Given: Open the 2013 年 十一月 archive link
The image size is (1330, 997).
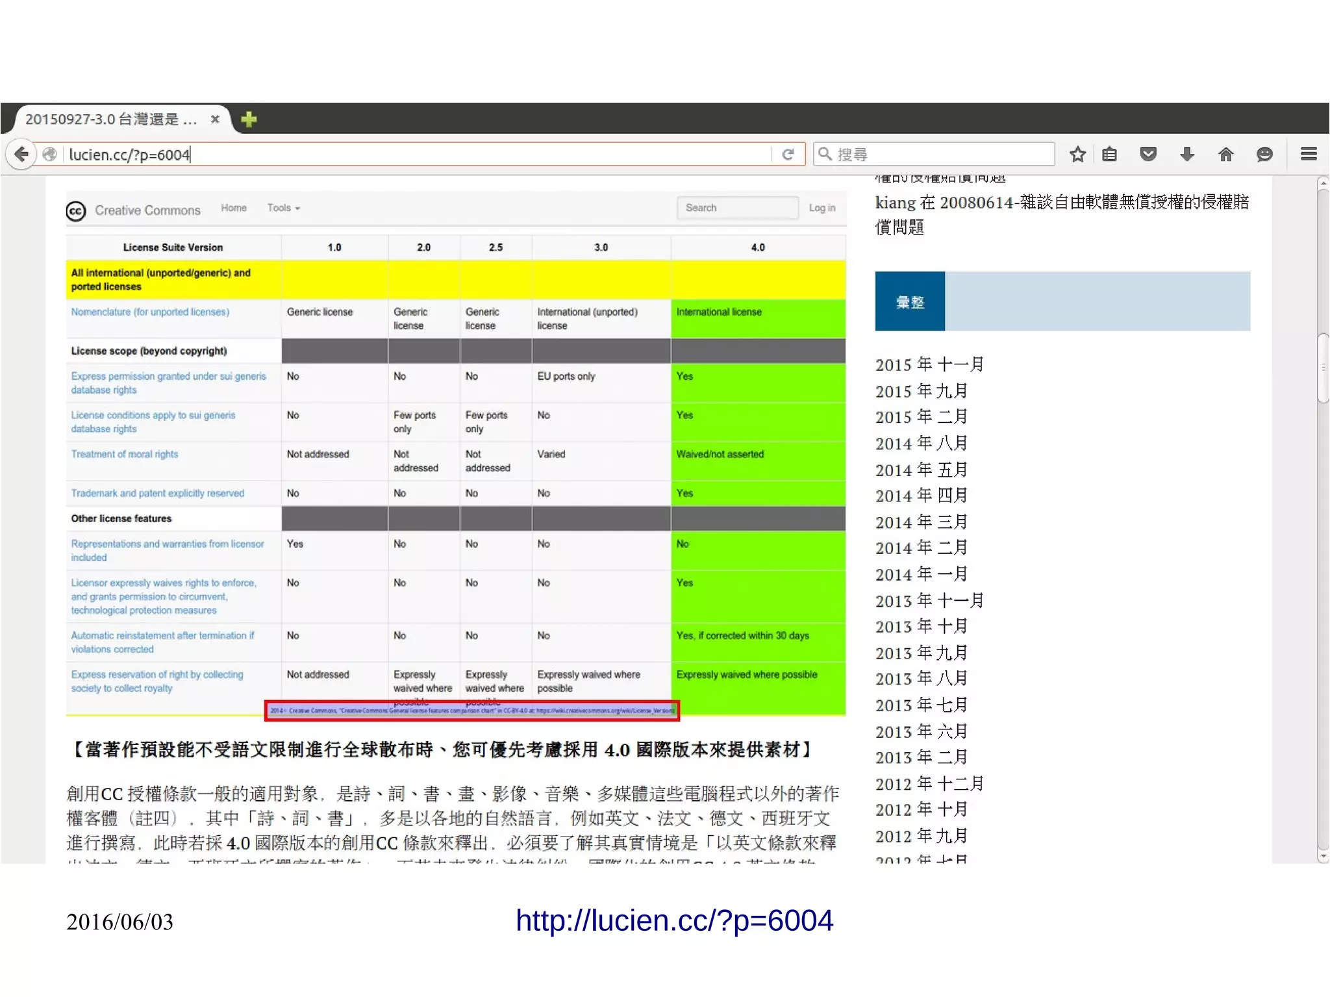Looking at the screenshot, I should [929, 601].
